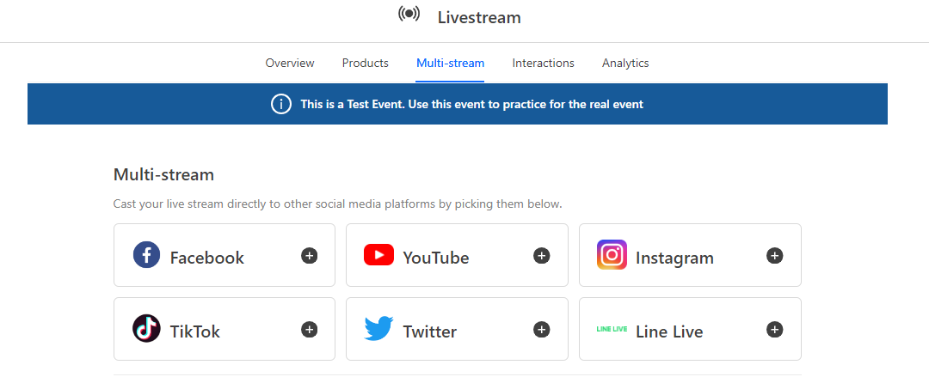Screen dimensions: 929x377
Task: Click the Instagram card label
Action: coord(675,258)
